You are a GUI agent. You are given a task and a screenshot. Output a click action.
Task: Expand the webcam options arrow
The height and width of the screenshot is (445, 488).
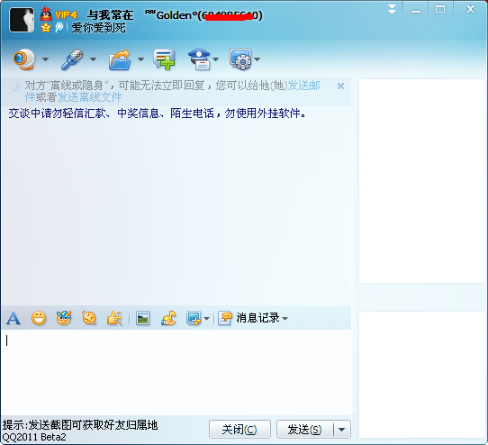coord(45,59)
